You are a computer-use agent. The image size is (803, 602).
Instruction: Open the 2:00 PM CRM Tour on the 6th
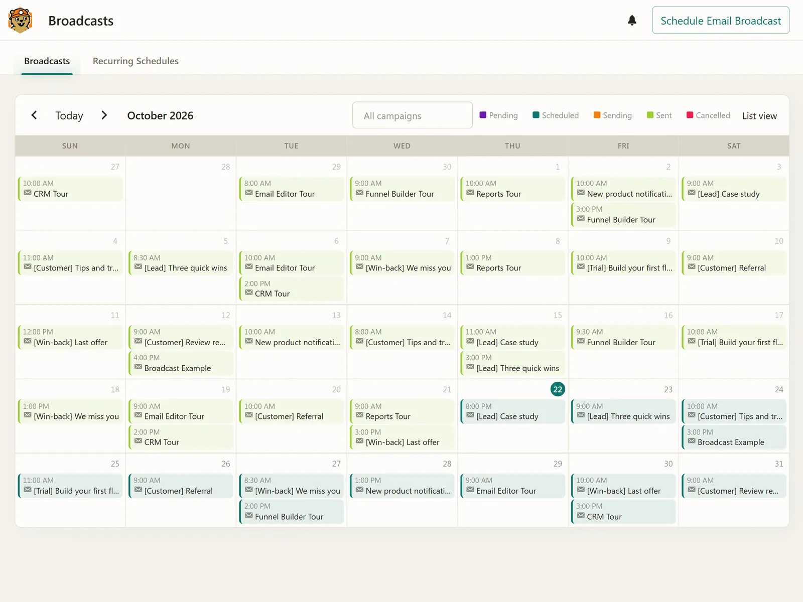[291, 289]
